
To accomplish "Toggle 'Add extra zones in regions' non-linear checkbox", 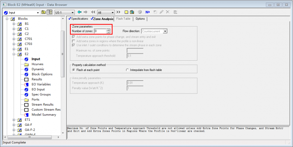I will click(74, 41).
